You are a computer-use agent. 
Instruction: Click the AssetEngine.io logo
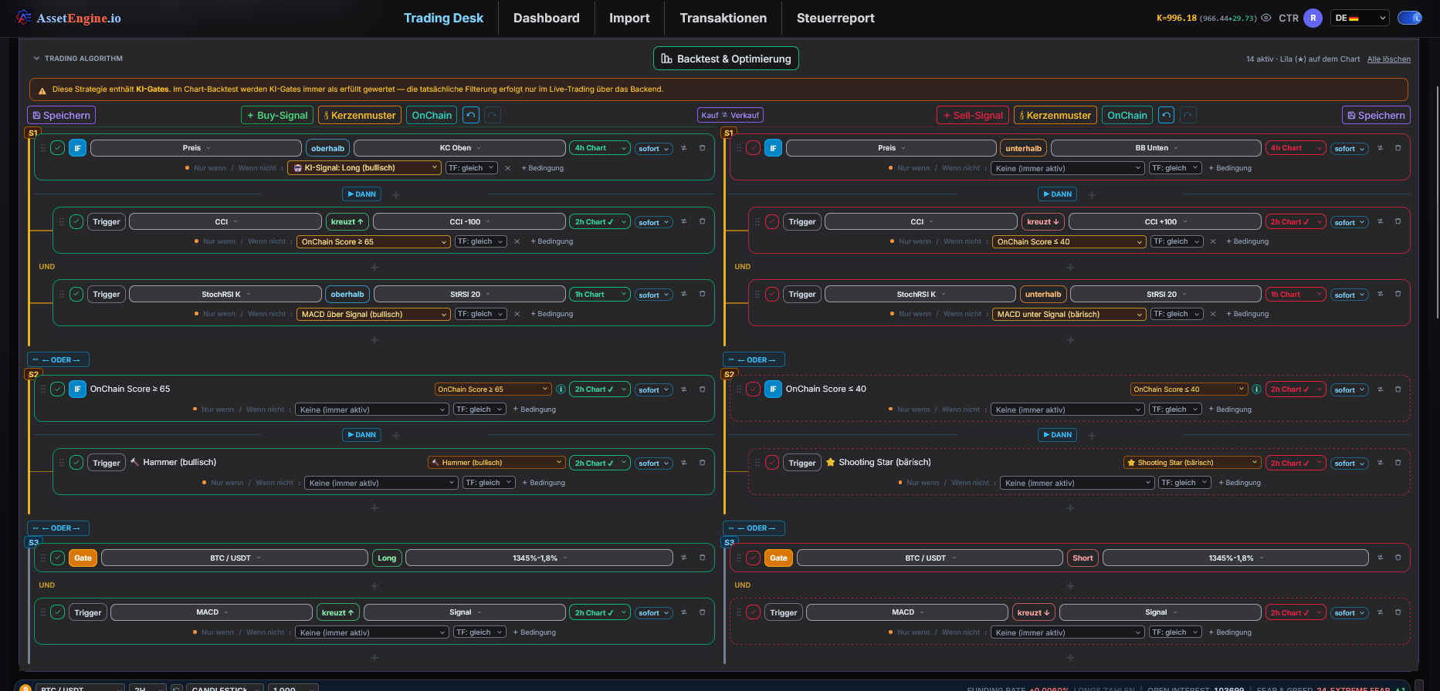69,18
